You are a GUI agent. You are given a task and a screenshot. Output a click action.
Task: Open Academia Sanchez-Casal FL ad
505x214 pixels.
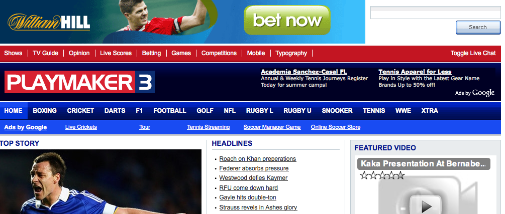point(304,72)
